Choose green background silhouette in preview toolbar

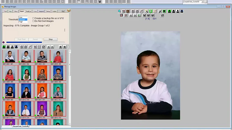click(169, 11)
